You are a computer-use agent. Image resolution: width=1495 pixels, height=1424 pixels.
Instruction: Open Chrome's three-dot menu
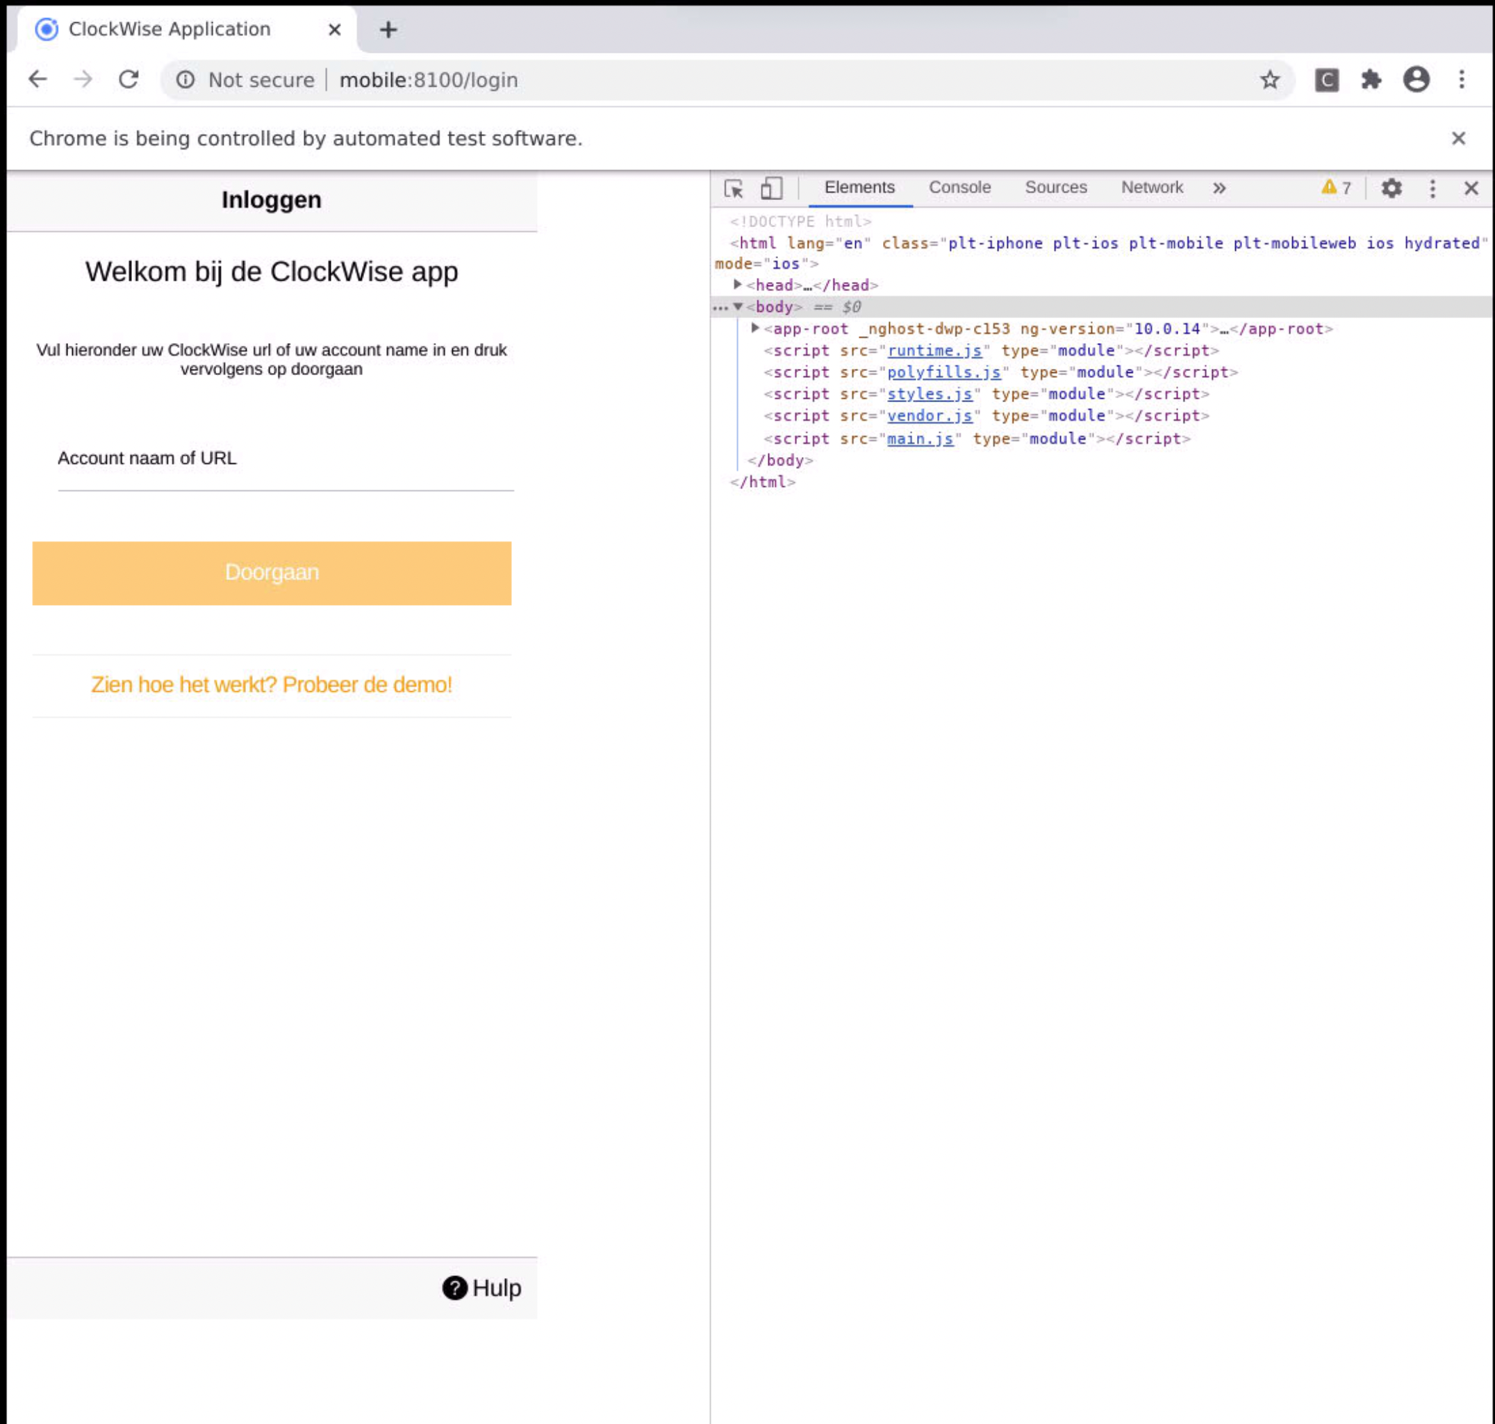coord(1462,80)
